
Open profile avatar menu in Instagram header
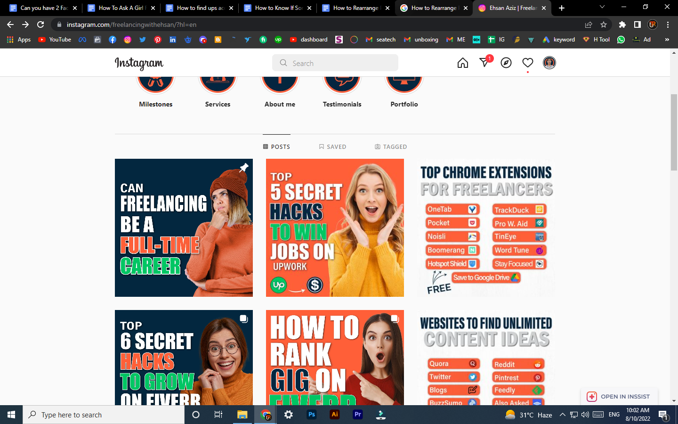[549, 63]
